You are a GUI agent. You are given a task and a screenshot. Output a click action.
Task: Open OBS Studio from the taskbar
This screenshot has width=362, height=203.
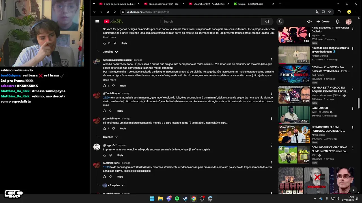tap(202, 198)
